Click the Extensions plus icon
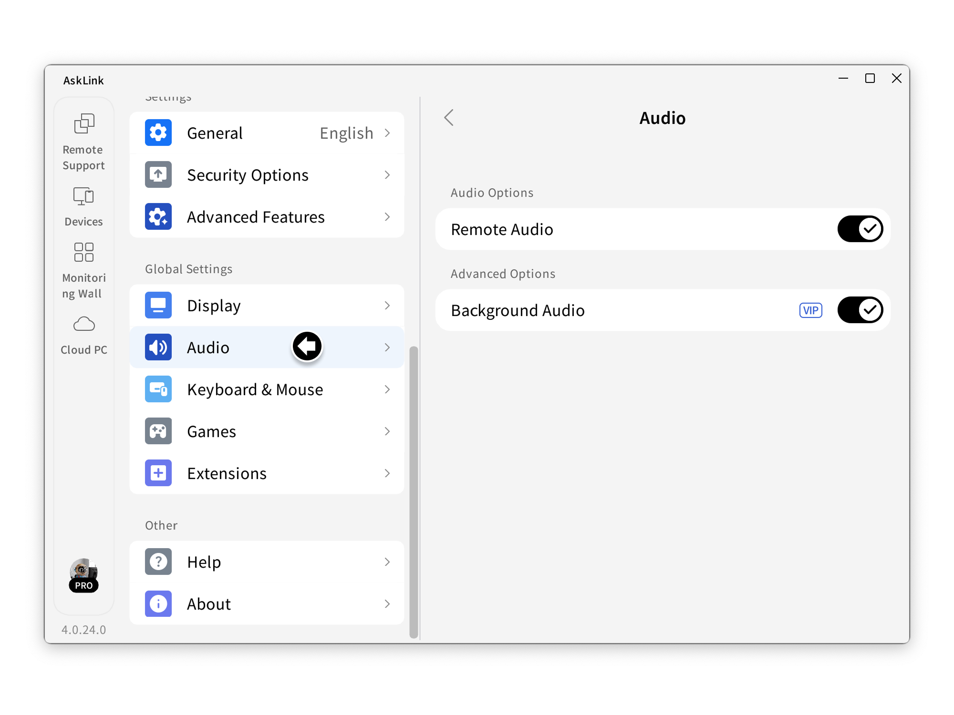 pyautogui.click(x=158, y=473)
